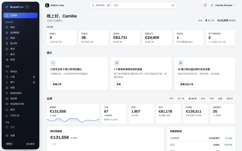This screenshot has width=242, height=151.
Task: Click the Camille Roussel avatar initial
Action: 212,5
